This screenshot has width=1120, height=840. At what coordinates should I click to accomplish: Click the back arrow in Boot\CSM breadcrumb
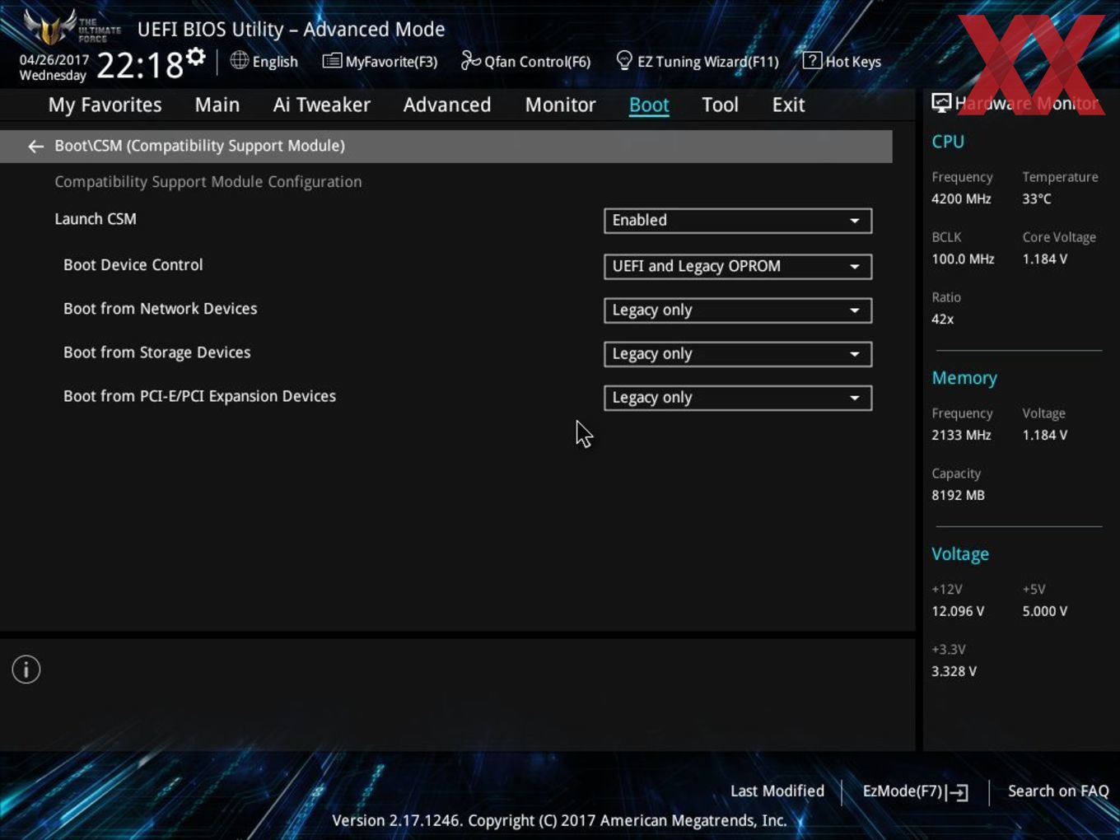click(x=35, y=146)
